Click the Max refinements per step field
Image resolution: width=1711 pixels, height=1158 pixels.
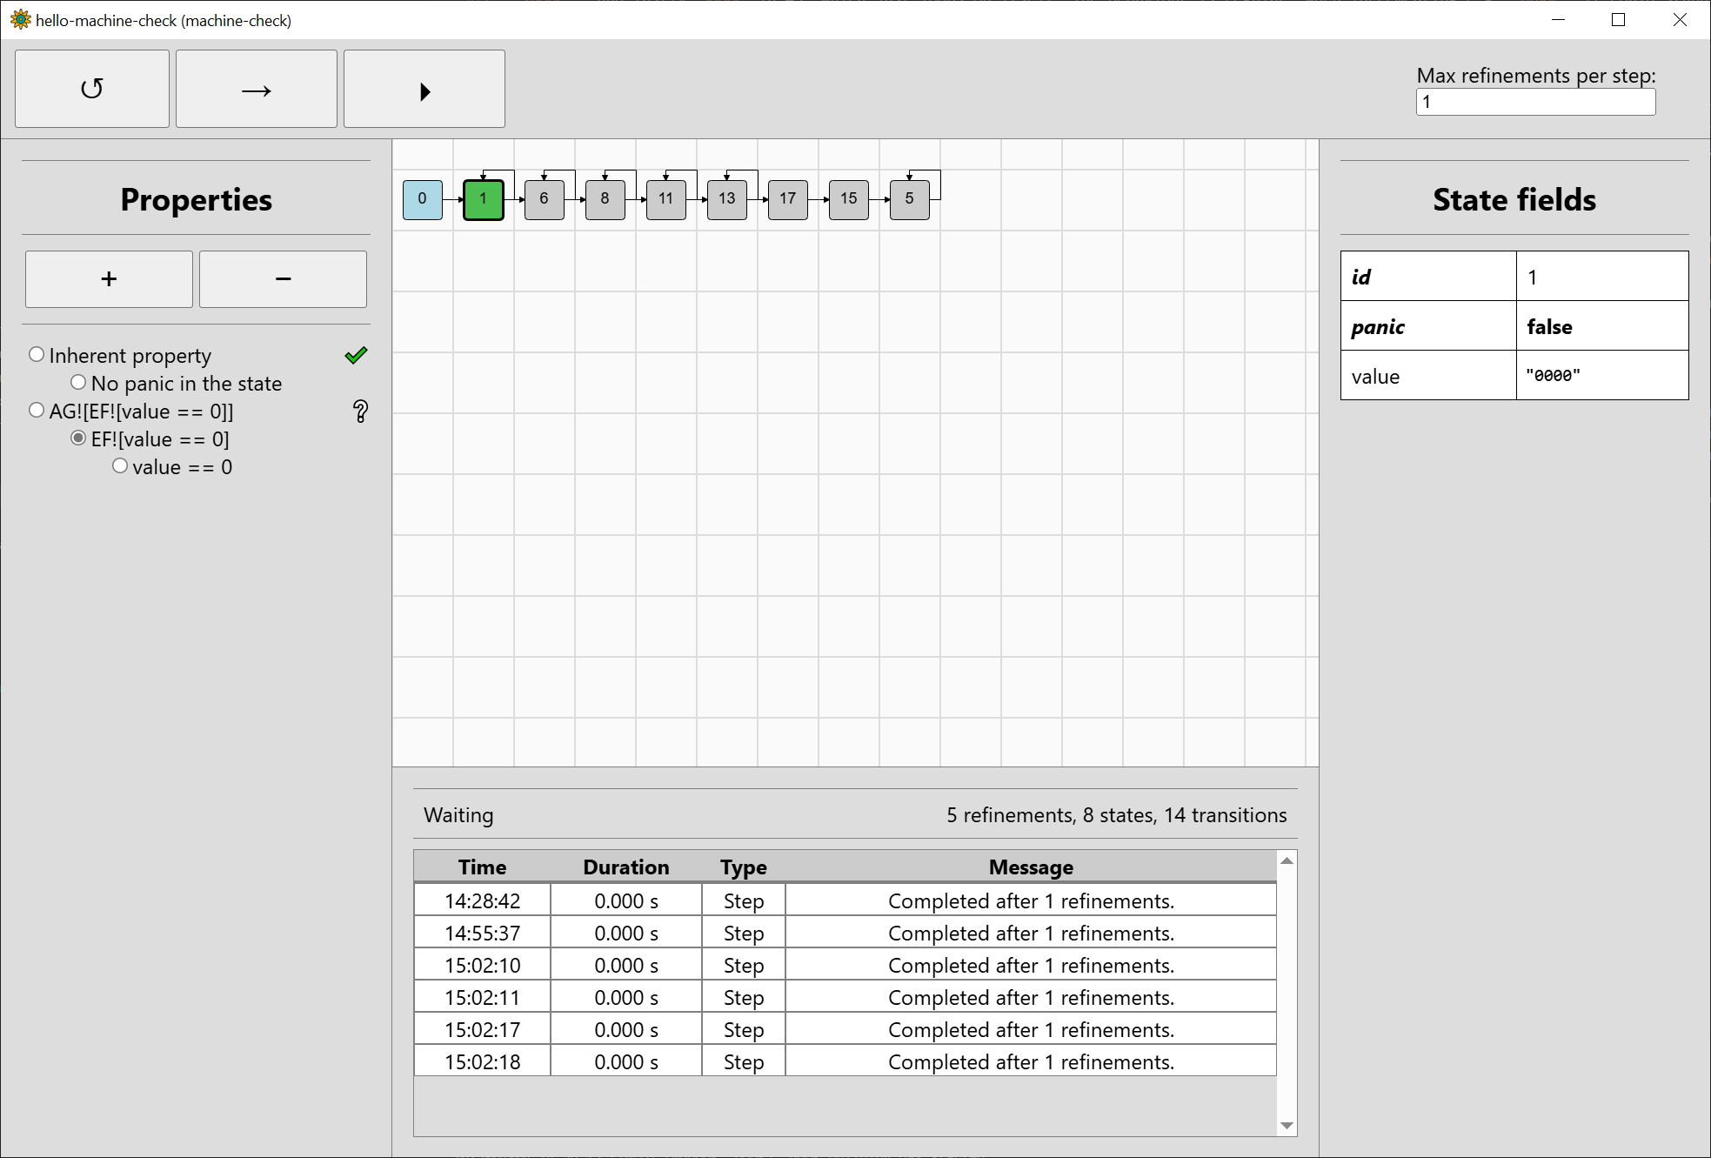tap(1535, 102)
